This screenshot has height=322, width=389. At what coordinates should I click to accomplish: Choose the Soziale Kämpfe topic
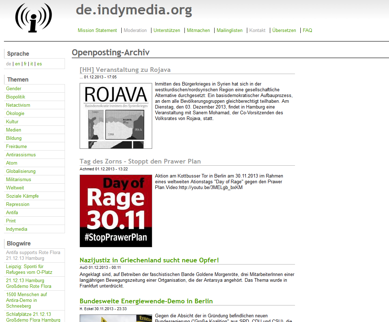(x=22, y=196)
